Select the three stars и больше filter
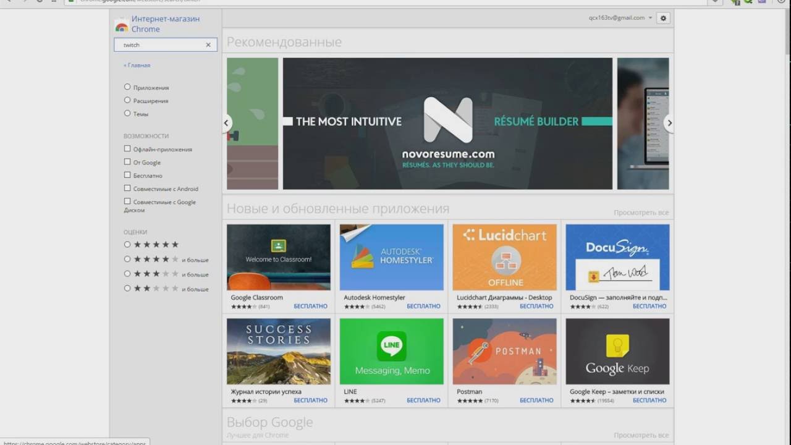791x445 pixels. pos(127,274)
